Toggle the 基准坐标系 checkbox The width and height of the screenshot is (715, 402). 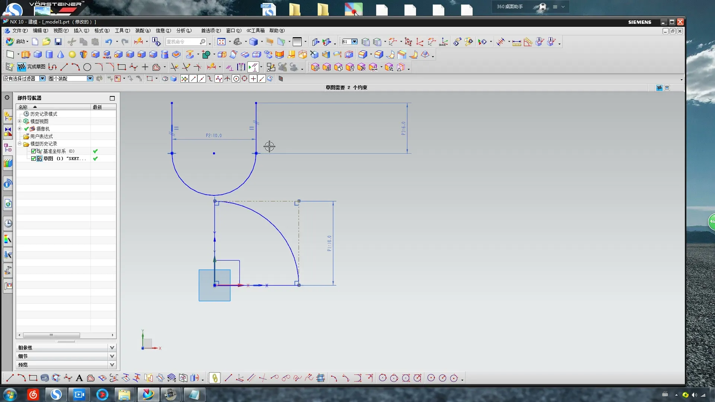click(x=34, y=151)
